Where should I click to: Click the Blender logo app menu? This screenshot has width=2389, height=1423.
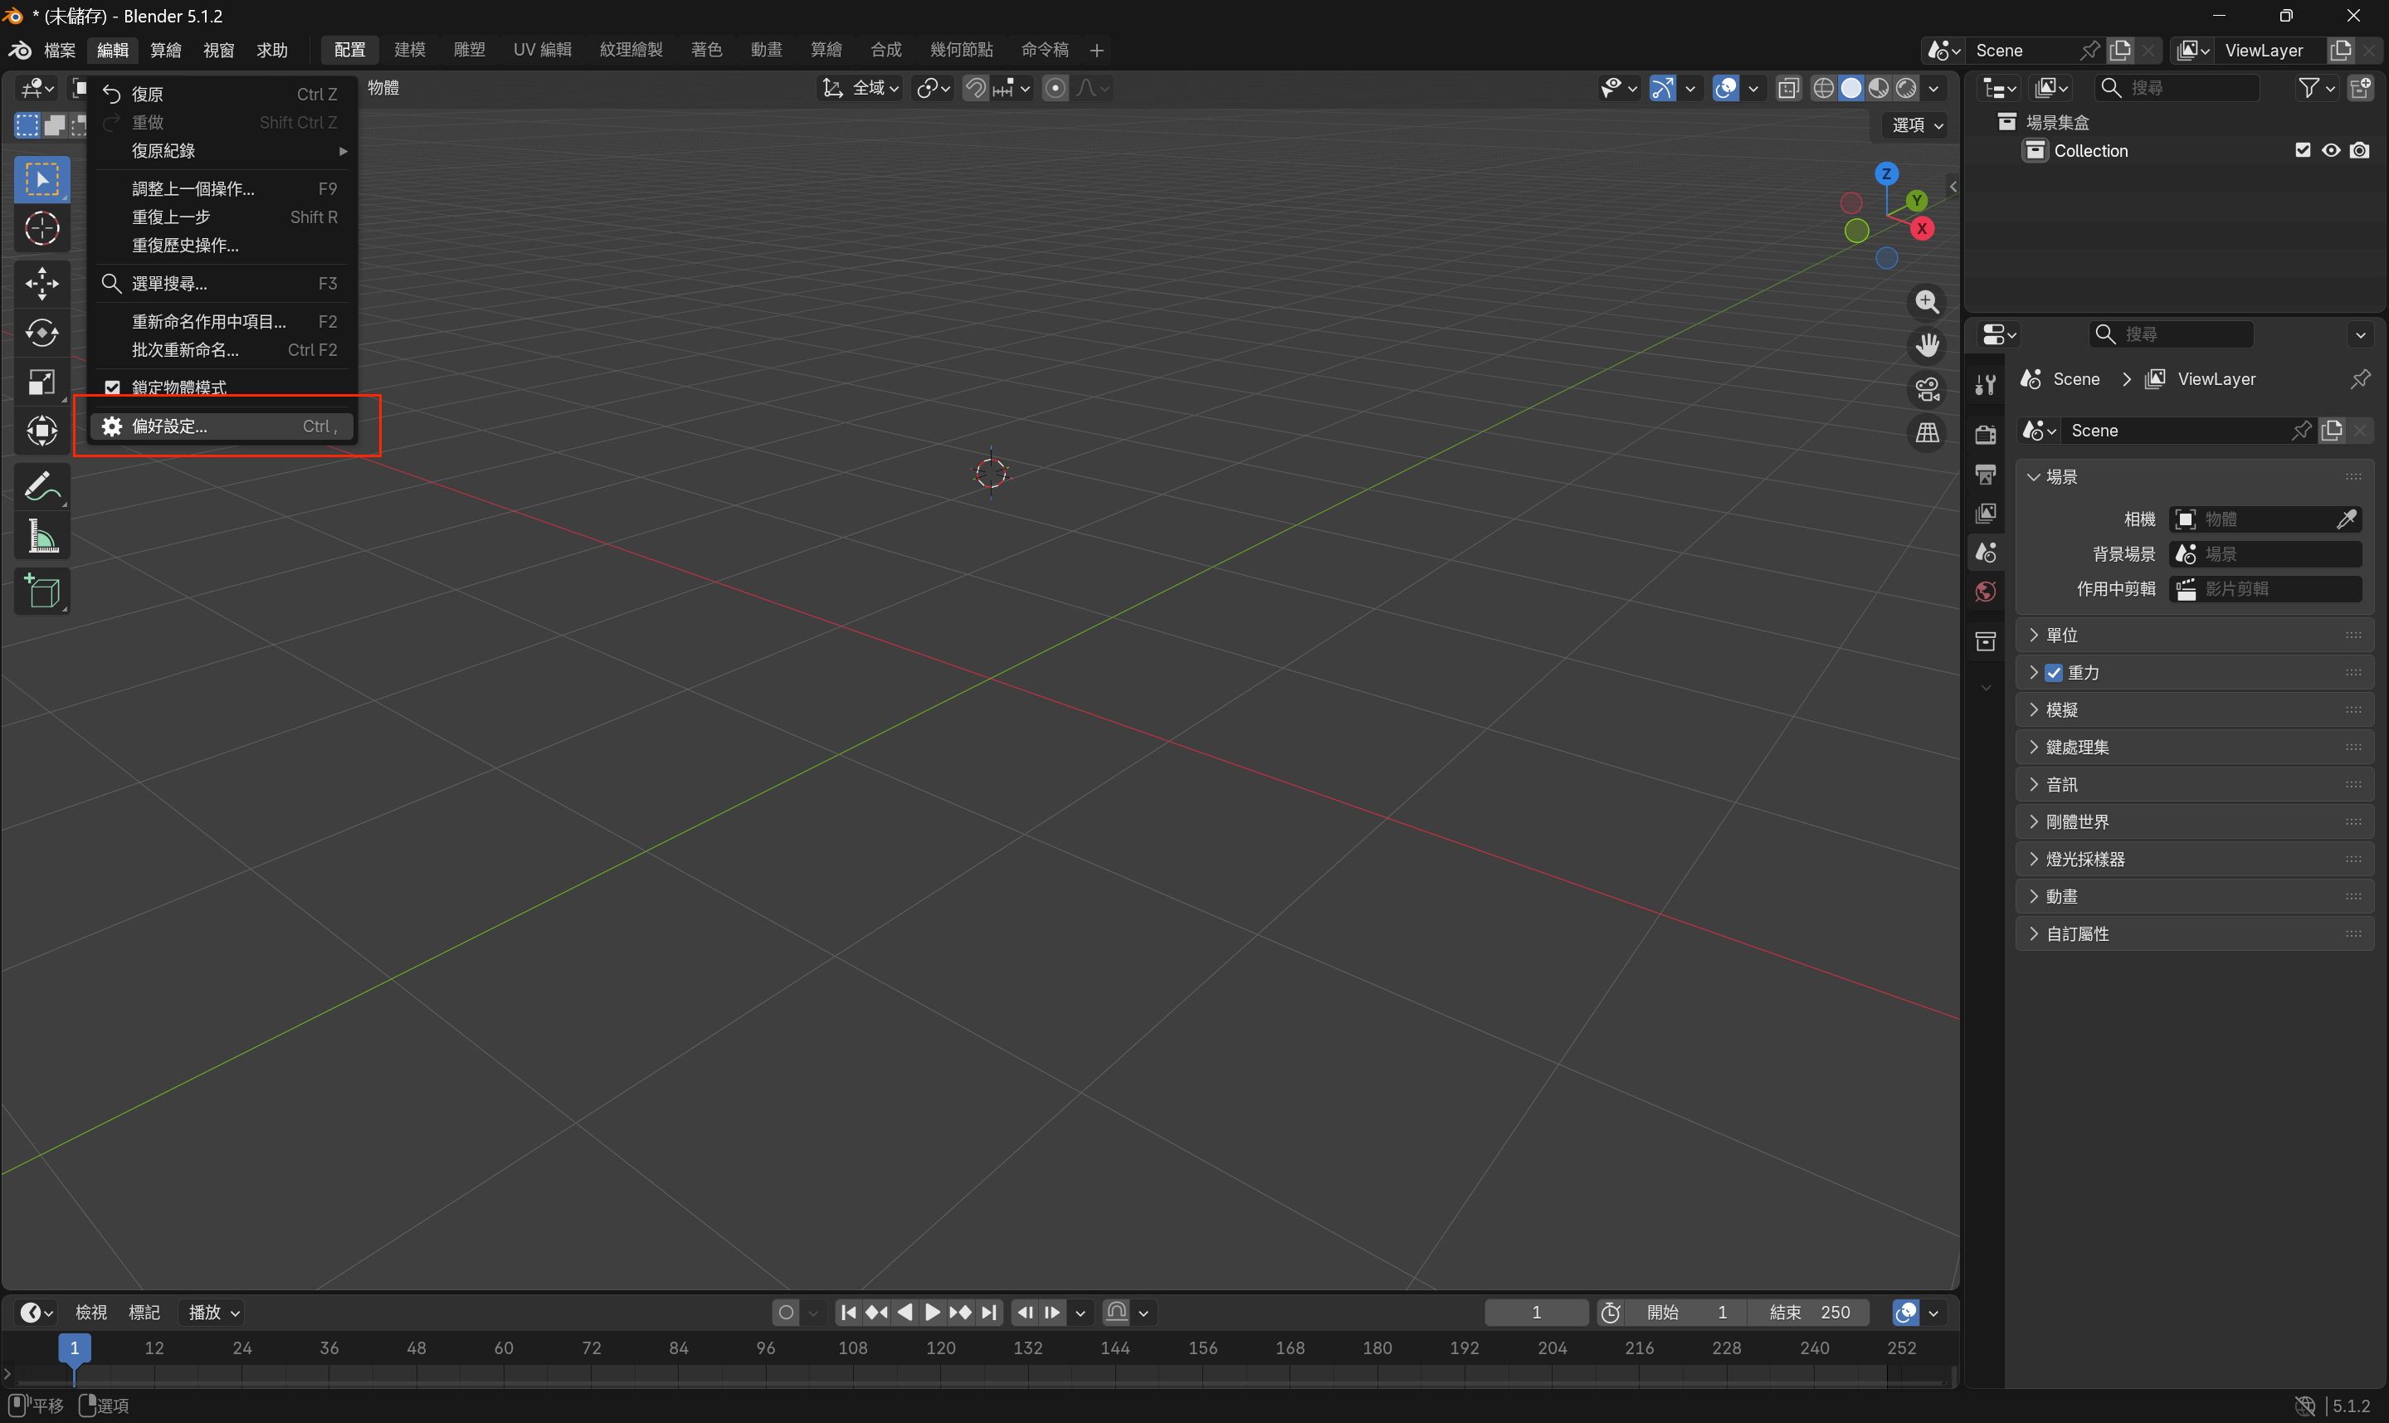[20, 50]
